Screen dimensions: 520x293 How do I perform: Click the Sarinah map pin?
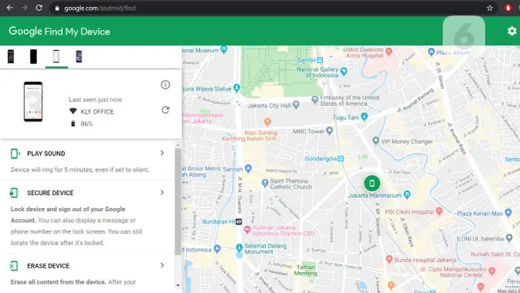248,169
